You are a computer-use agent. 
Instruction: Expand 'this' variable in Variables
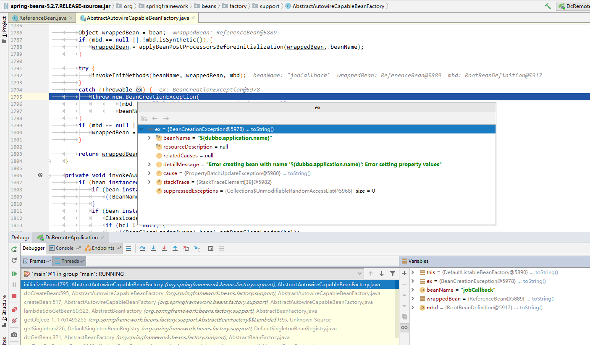pyautogui.click(x=413, y=272)
